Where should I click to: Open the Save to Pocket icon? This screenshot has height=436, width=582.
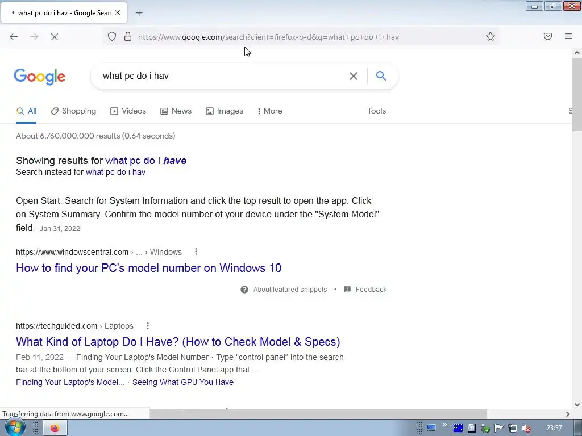coord(548,36)
